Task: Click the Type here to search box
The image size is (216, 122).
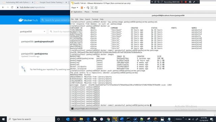Action: pyautogui.click(x=31, y=119)
